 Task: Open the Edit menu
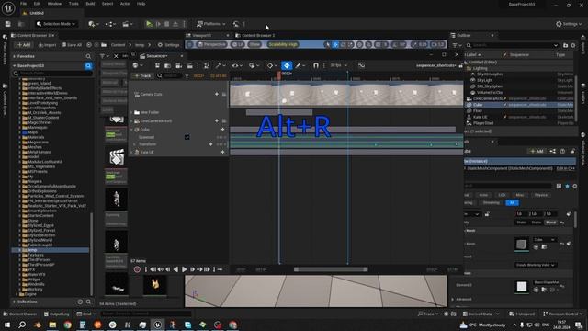coord(37,4)
